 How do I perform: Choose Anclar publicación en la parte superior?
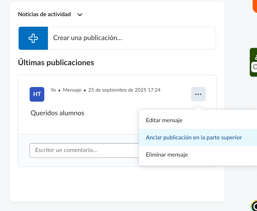tap(194, 138)
